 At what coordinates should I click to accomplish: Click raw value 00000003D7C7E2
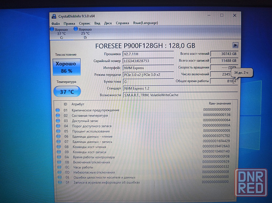[216, 136]
